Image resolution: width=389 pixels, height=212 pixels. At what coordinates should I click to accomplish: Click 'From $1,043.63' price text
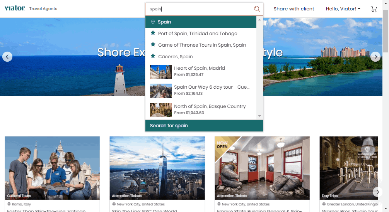click(x=189, y=113)
